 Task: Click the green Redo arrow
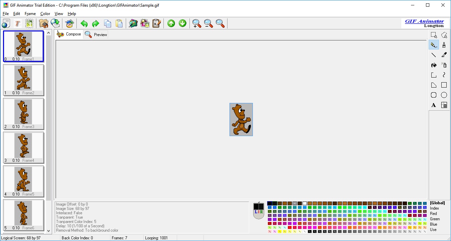[x=96, y=23]
